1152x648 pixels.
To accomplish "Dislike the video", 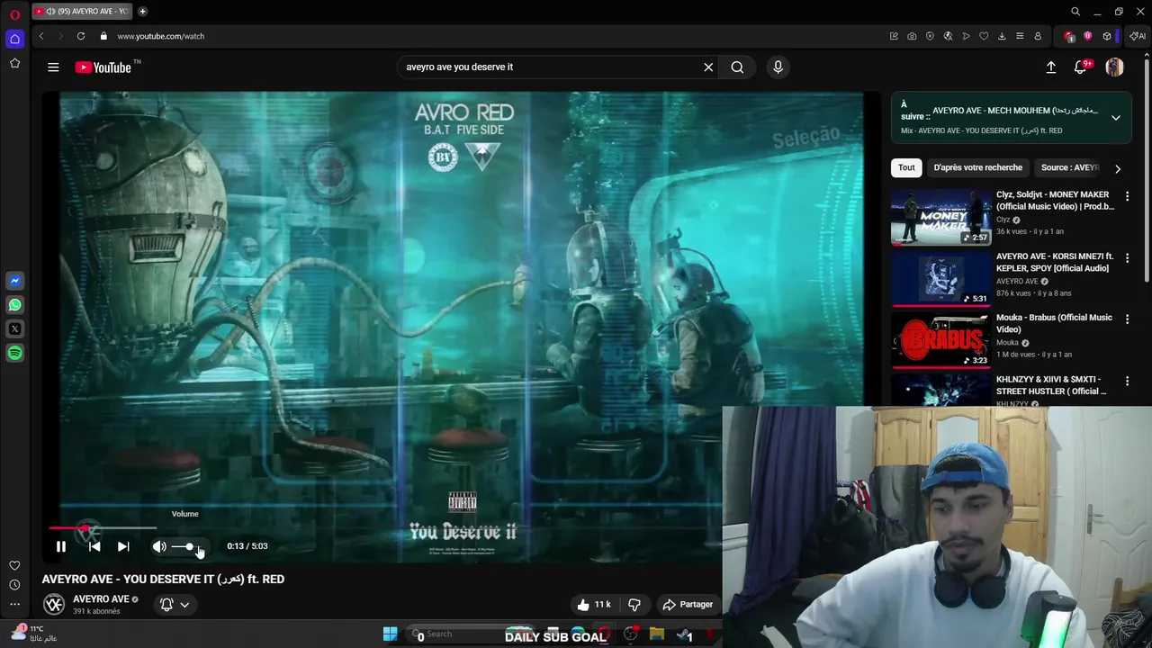I will point(634,605).
